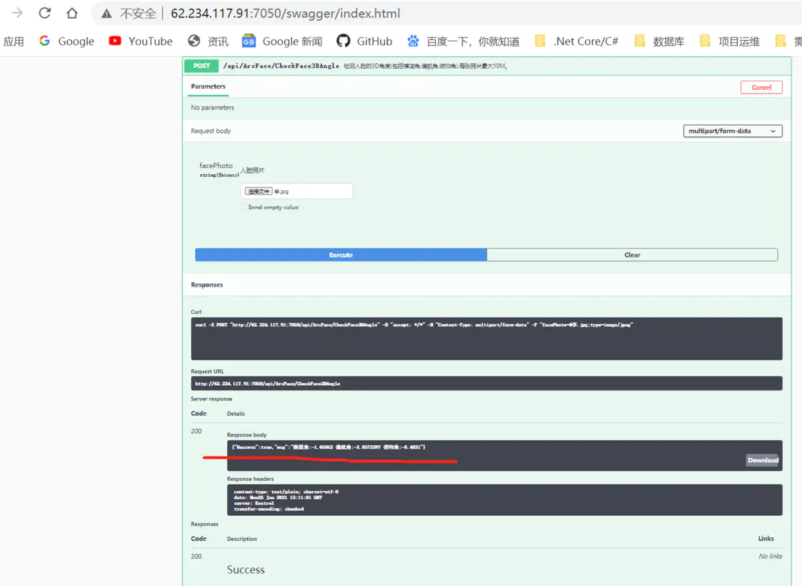802x586 pixels.
Task: Switch to the Parameters tab
Action: click(209, 87)
